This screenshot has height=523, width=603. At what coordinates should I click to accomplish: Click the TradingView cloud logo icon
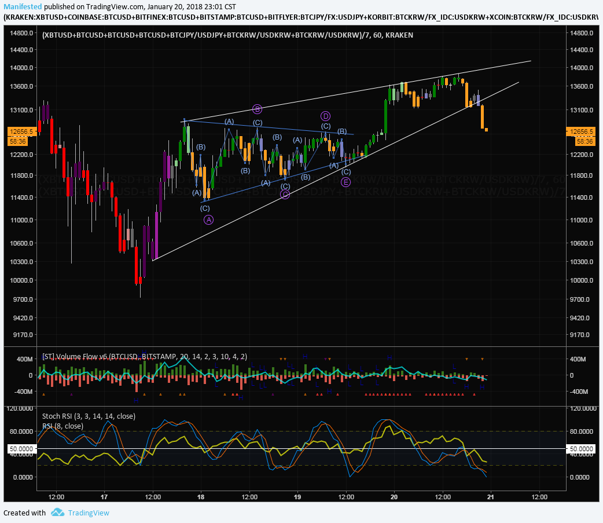[x=58, y=512]
